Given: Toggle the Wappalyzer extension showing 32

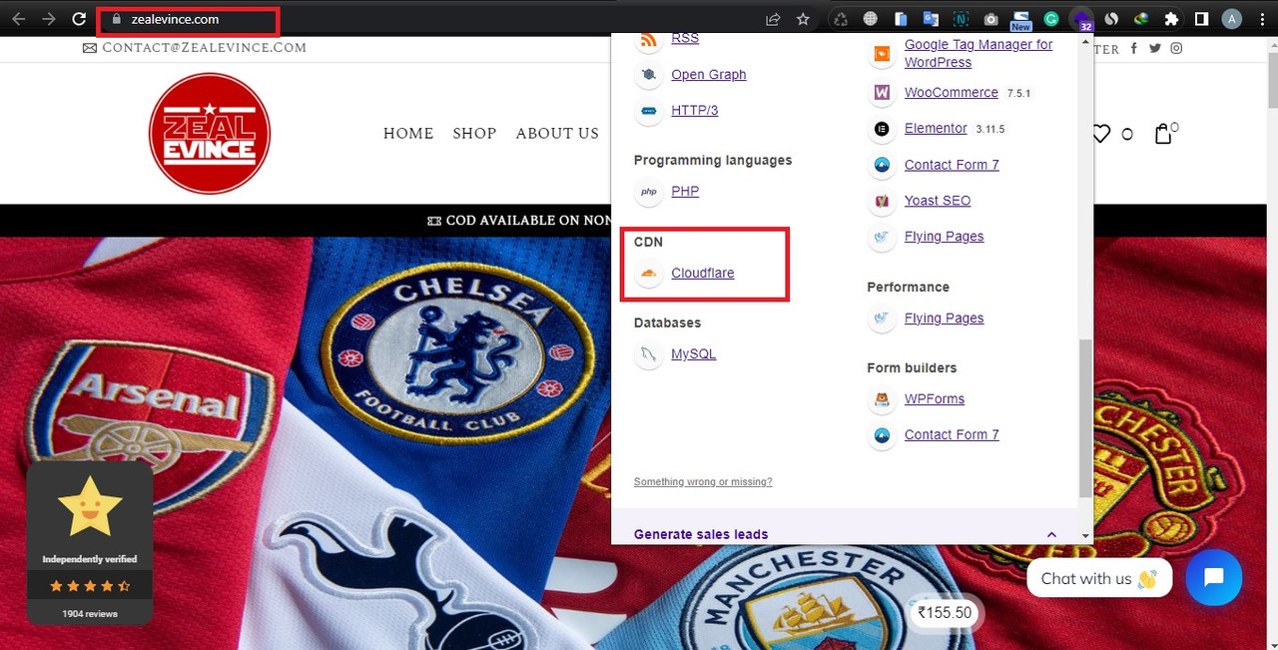Looking at the screenshot, I should coord(1081,19).
